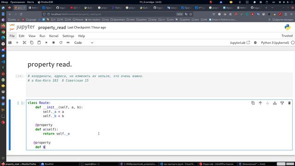Open the cell type Code dropdown

(x=84, y=43)
